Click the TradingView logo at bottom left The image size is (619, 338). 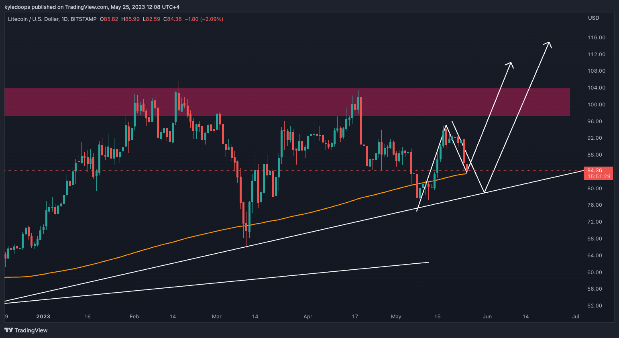[26, 330]
